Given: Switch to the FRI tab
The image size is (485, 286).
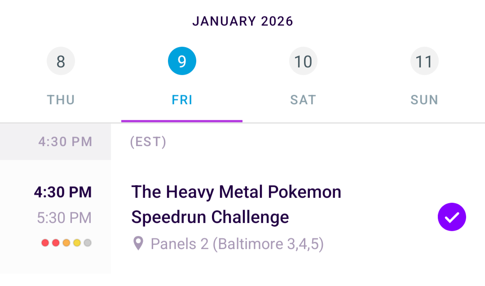Looking at the screenshot, I should 182,100.
